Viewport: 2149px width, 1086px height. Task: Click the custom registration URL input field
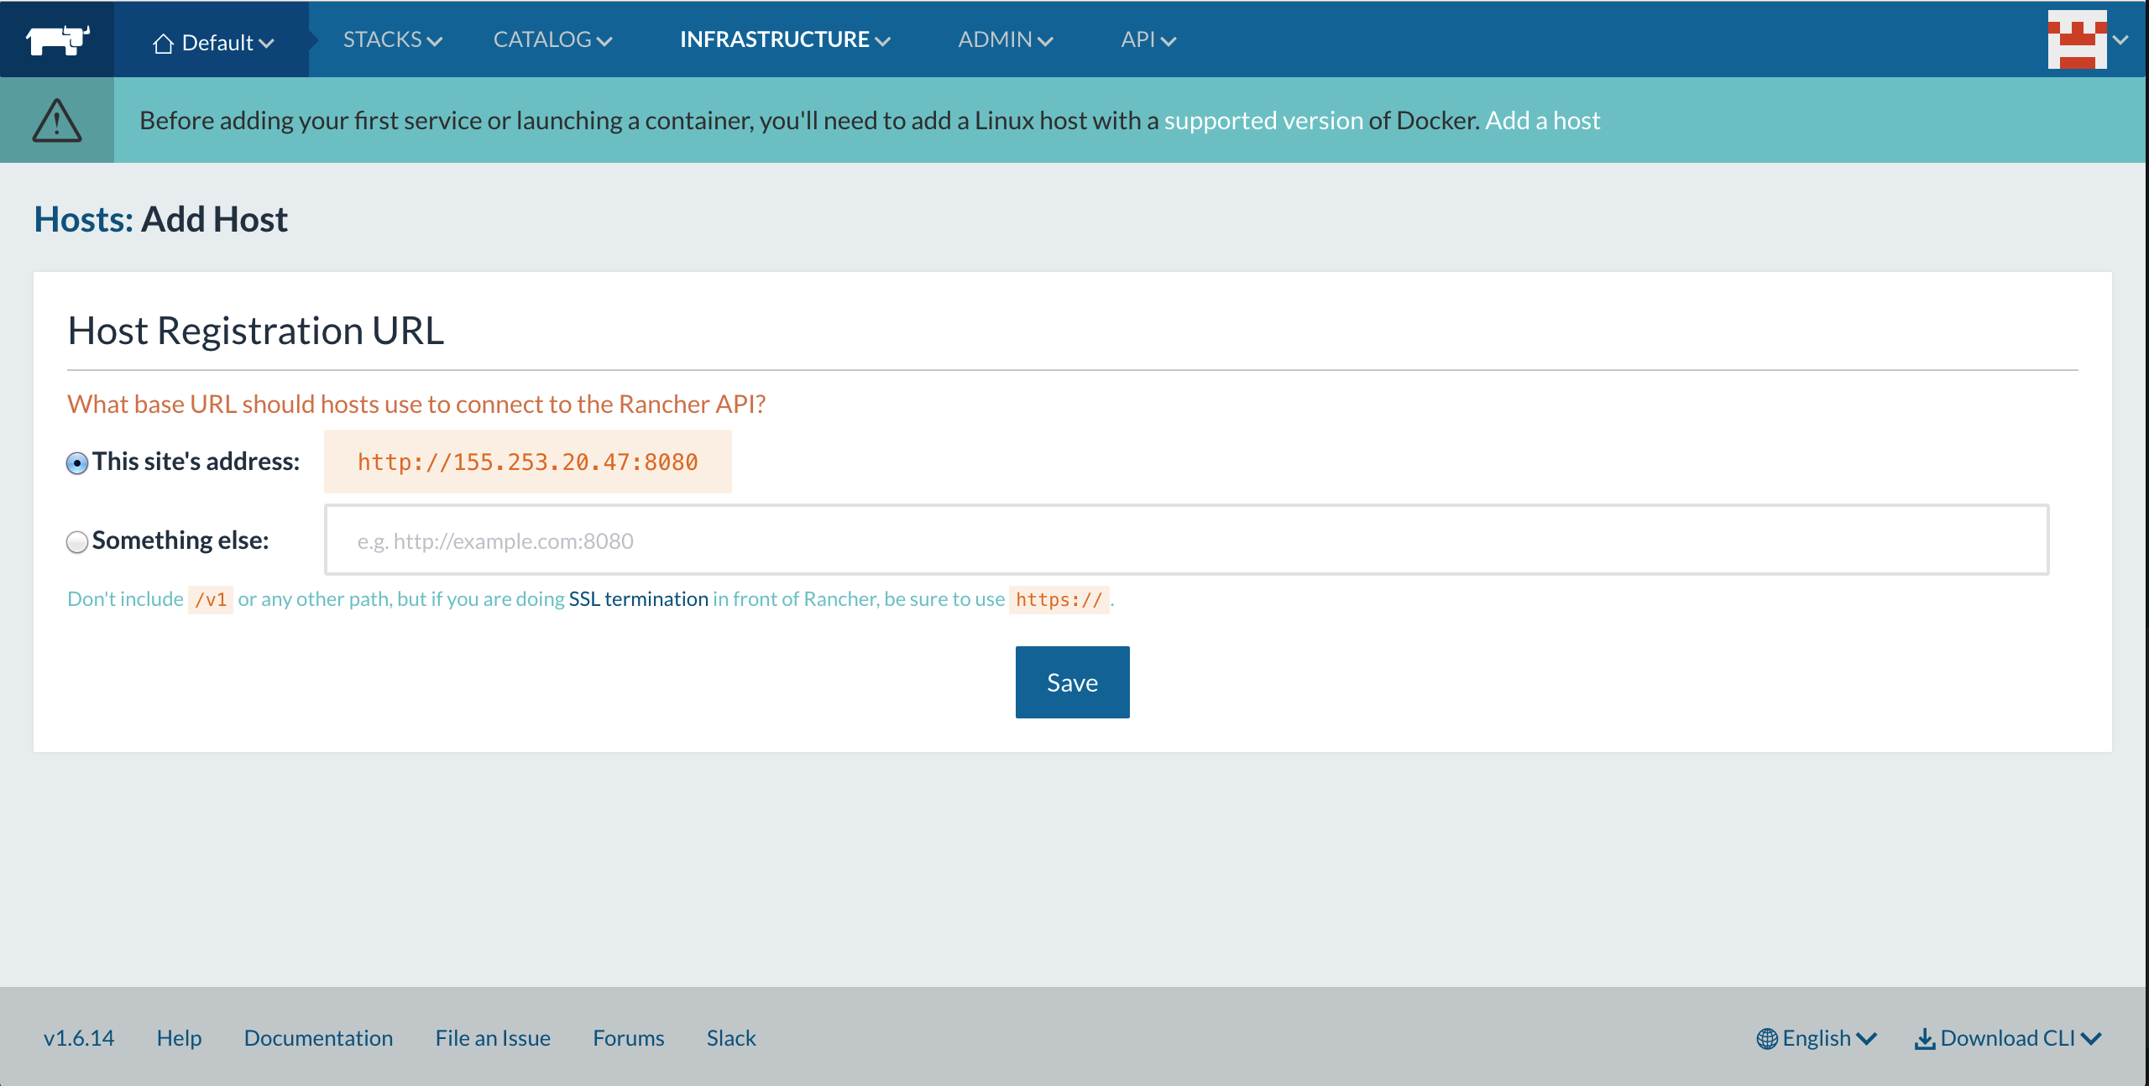[1186, 540]
